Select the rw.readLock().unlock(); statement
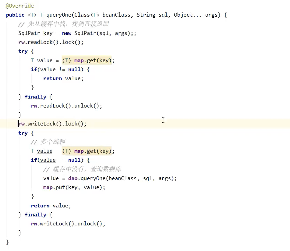This screenshot has width=290, height=251. point(66,106)
